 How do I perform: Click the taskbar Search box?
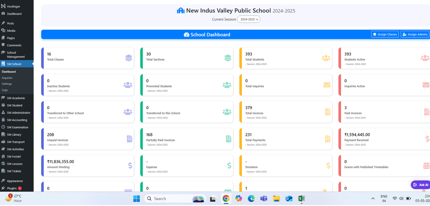[x=175, y=198]
